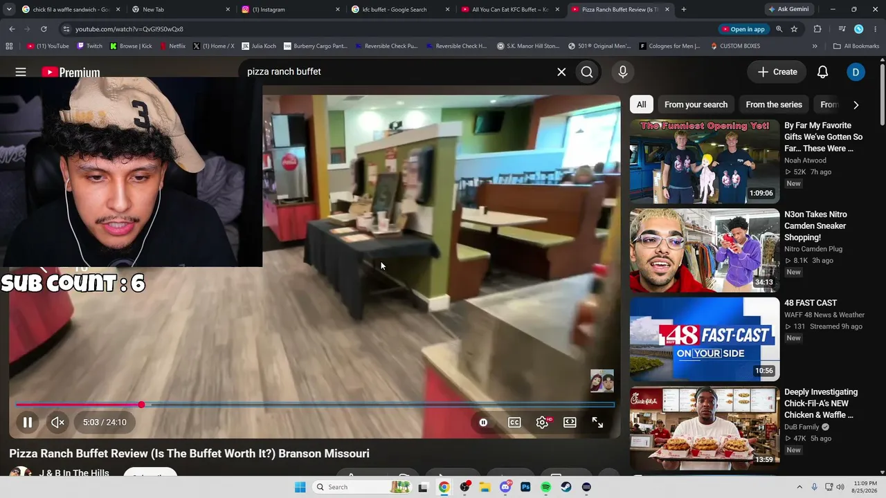Click 'Deeply Investigating Chick-Fil-A's NEW' video title

[821, 403]
